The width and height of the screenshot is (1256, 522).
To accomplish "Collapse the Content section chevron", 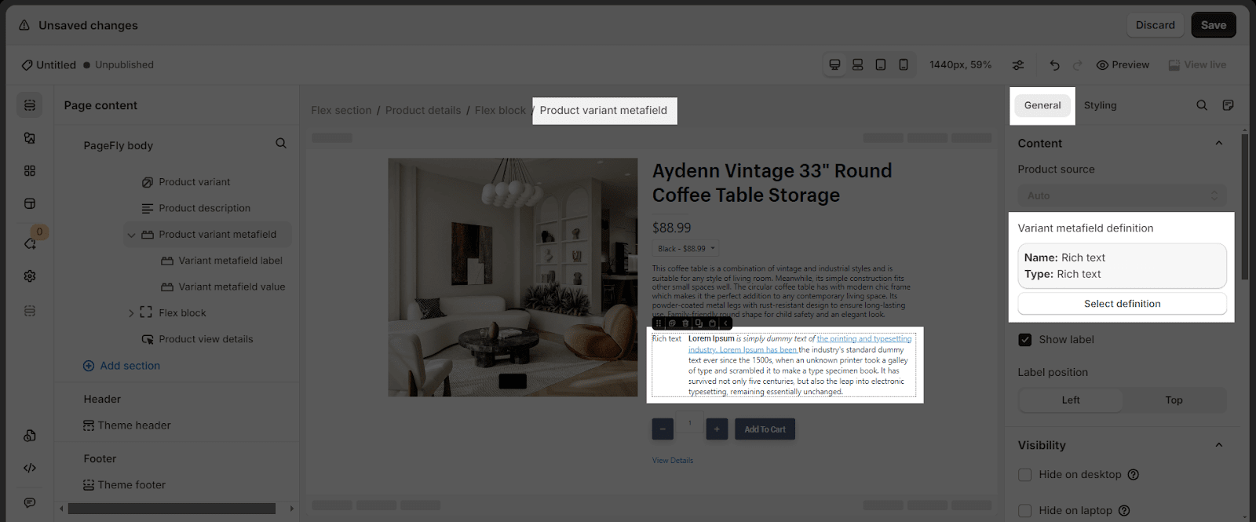I will tap(1218, 144).
